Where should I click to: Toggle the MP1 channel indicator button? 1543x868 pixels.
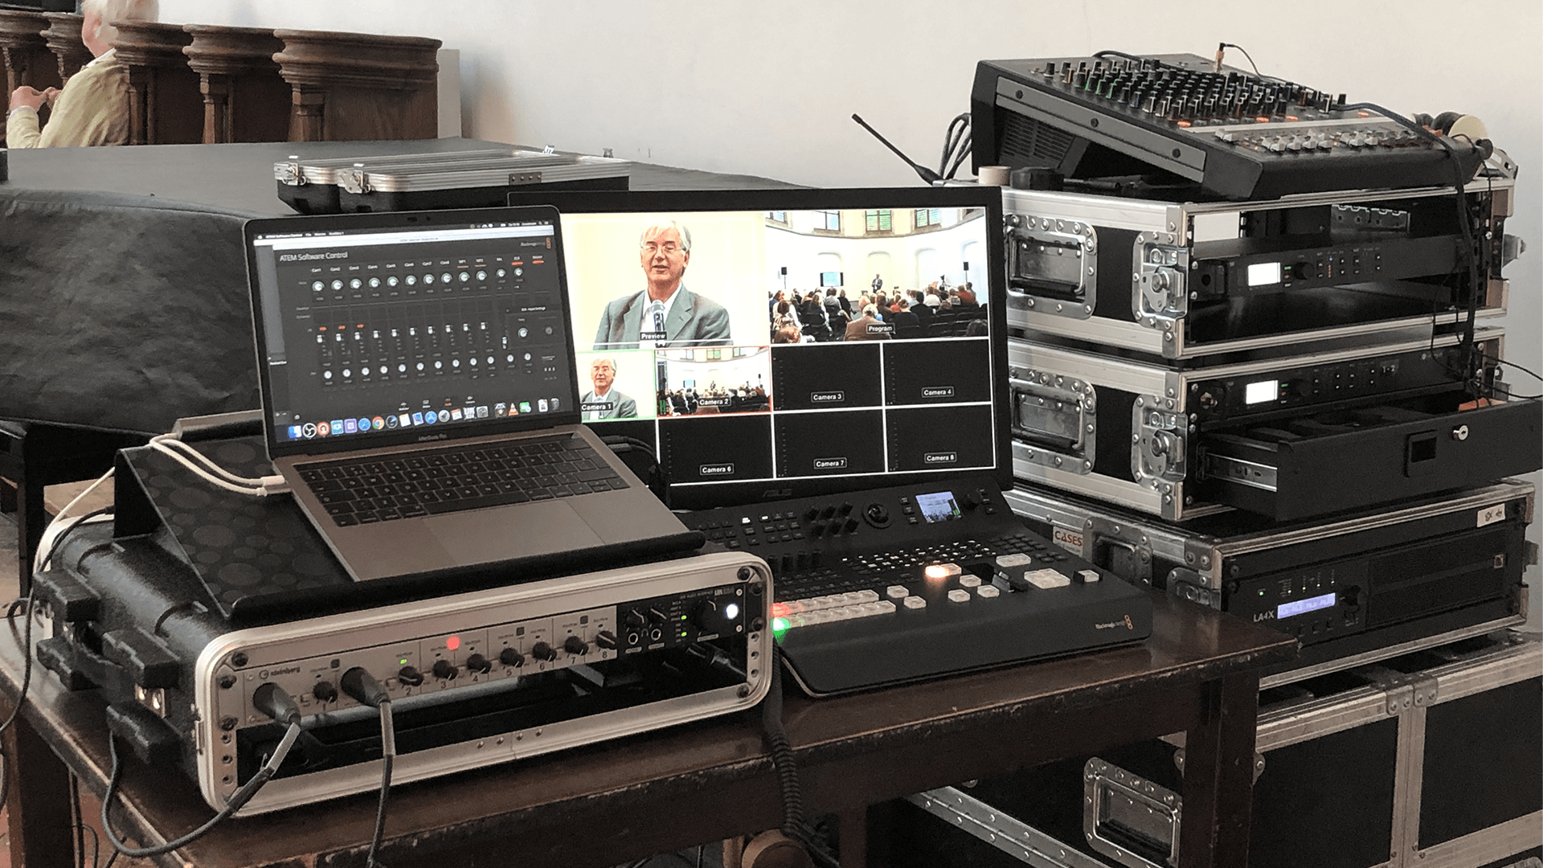[x=463, y=267]
